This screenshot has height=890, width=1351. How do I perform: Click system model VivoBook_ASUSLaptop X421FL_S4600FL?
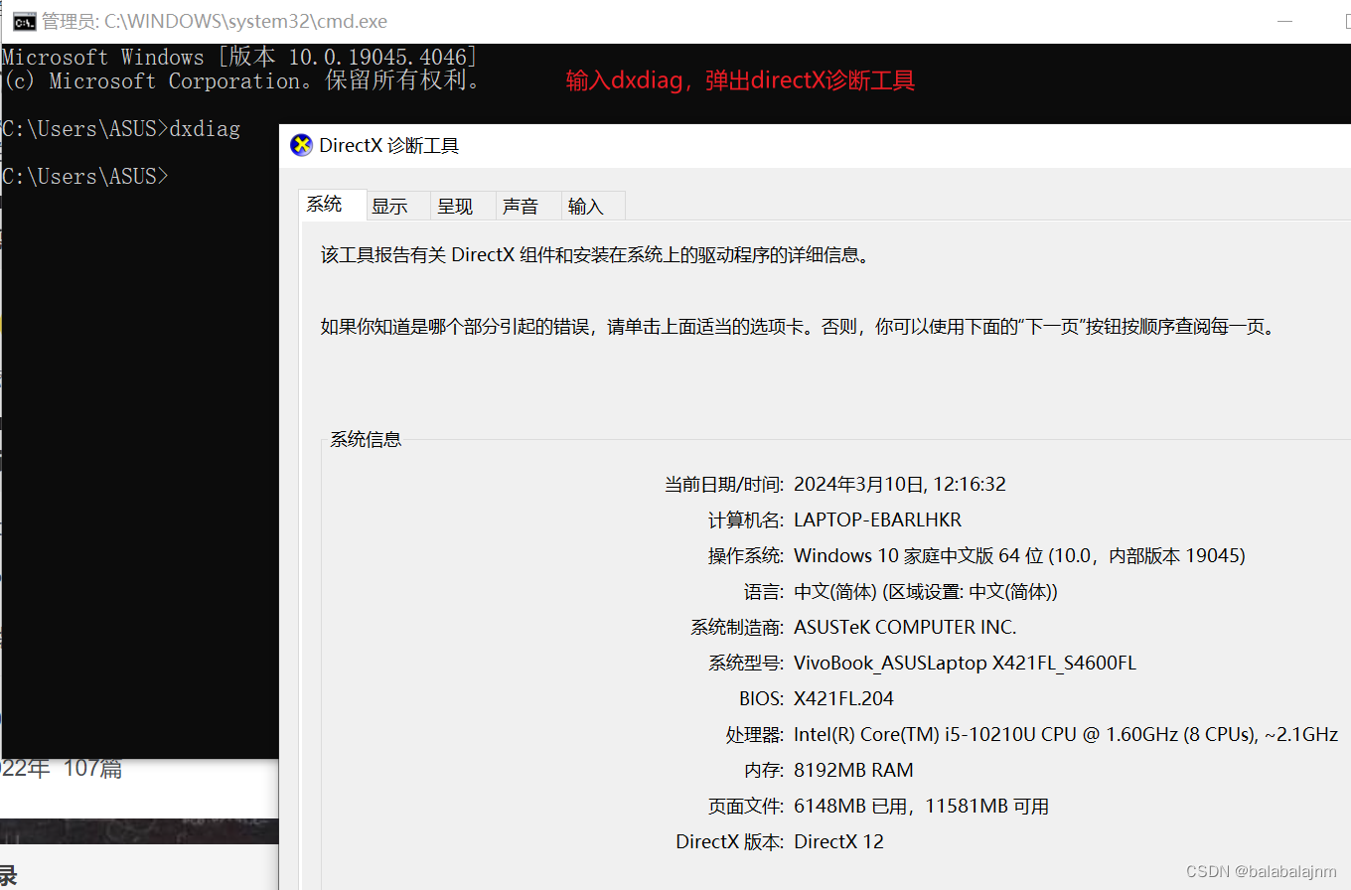click(x=965, y=663)
